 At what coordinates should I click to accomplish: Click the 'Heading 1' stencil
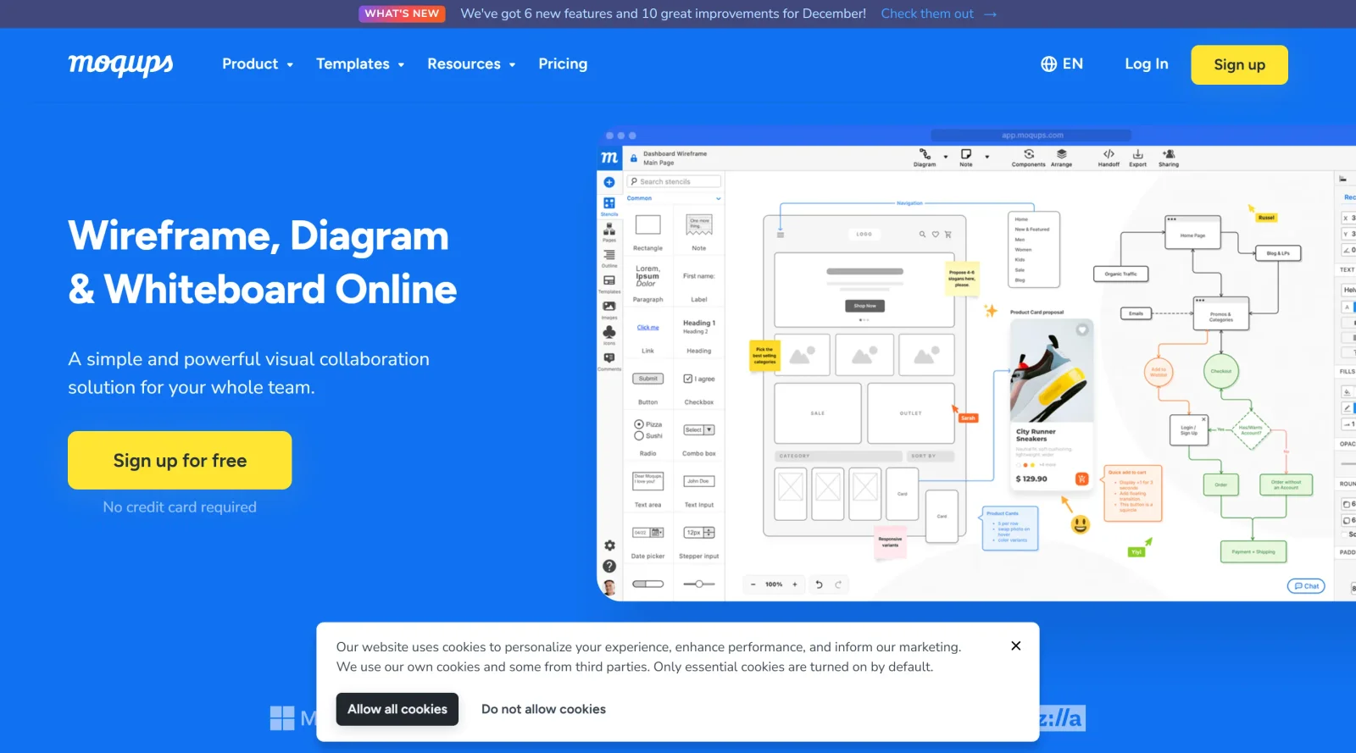tap(699, 323)
